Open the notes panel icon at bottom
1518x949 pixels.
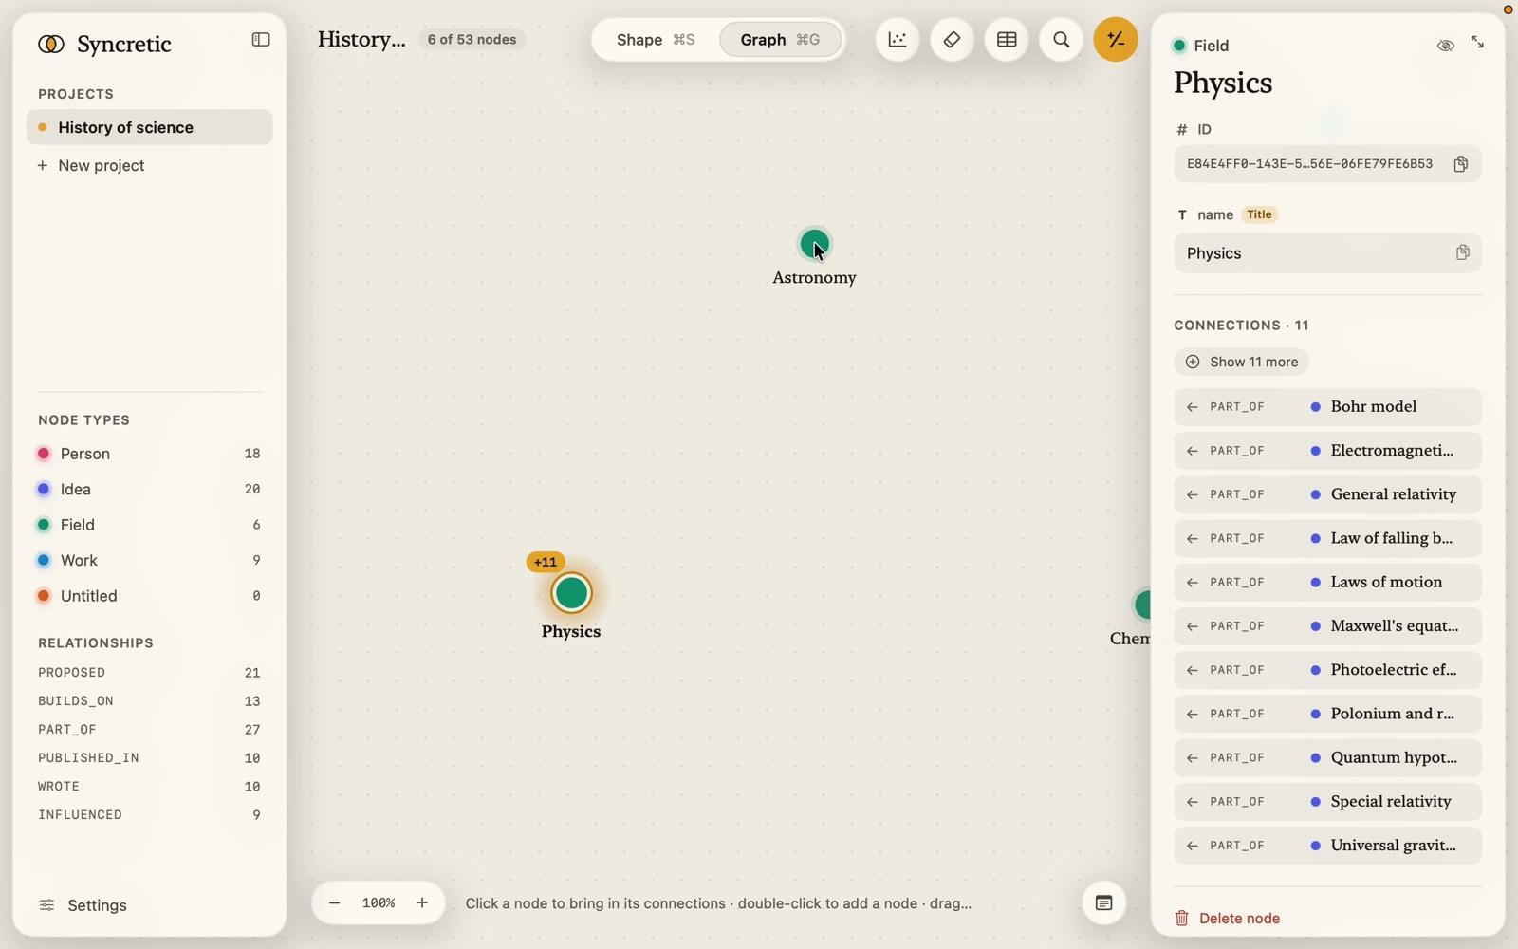(x=1103, y=903)
